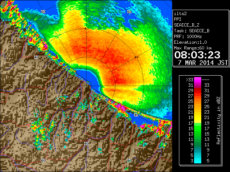Click the large timestamp "08:03:23"

click(197, 55)
